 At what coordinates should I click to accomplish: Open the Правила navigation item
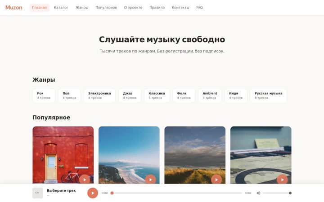[x=157, y=8]
